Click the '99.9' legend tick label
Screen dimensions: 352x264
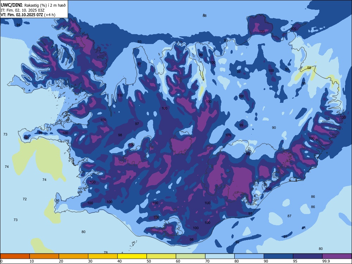[x=326, y=261]
